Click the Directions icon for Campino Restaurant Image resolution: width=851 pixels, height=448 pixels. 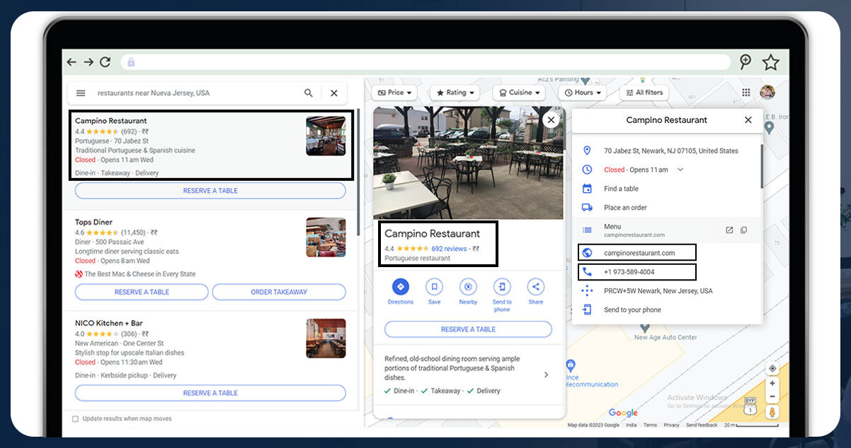coord(400,287)
